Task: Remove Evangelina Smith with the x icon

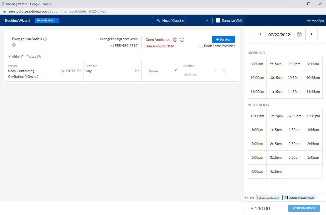Action: 45,39
